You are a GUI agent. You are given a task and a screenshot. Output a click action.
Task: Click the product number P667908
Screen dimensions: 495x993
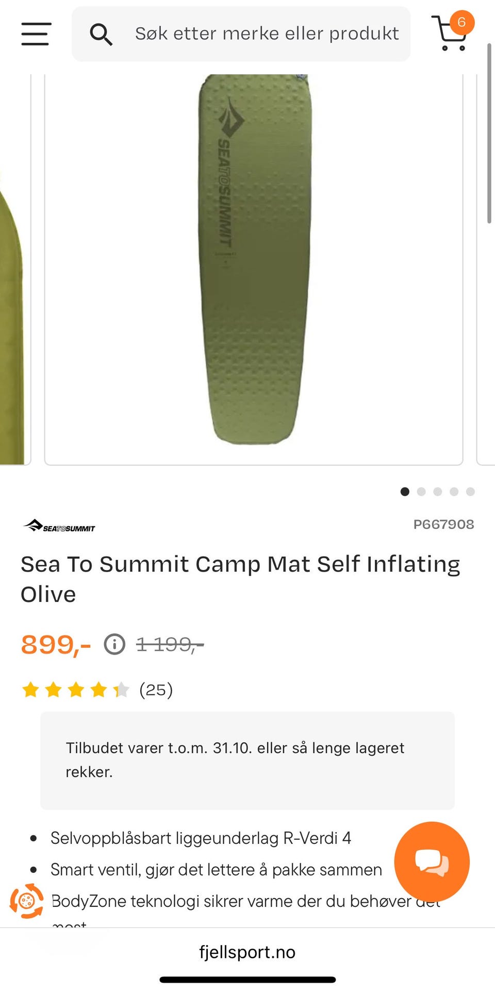click(x=443, y=524)
